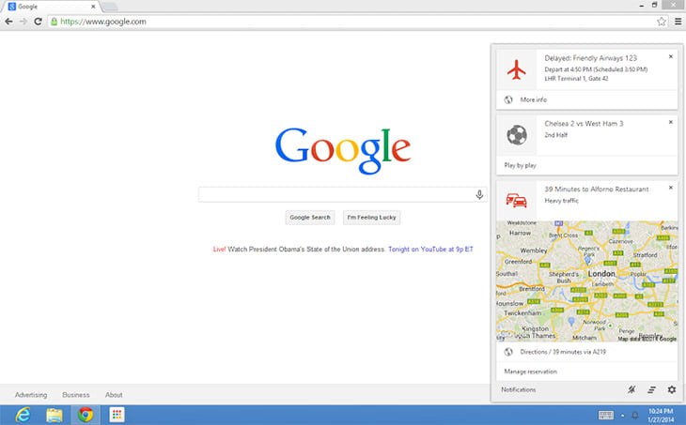
Task: Open the Chrome hamburger menu
Action: 678,22
